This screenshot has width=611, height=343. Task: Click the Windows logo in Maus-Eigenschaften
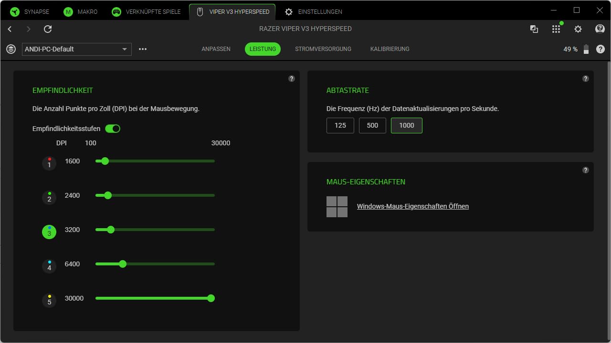click(x=337, y=207)
